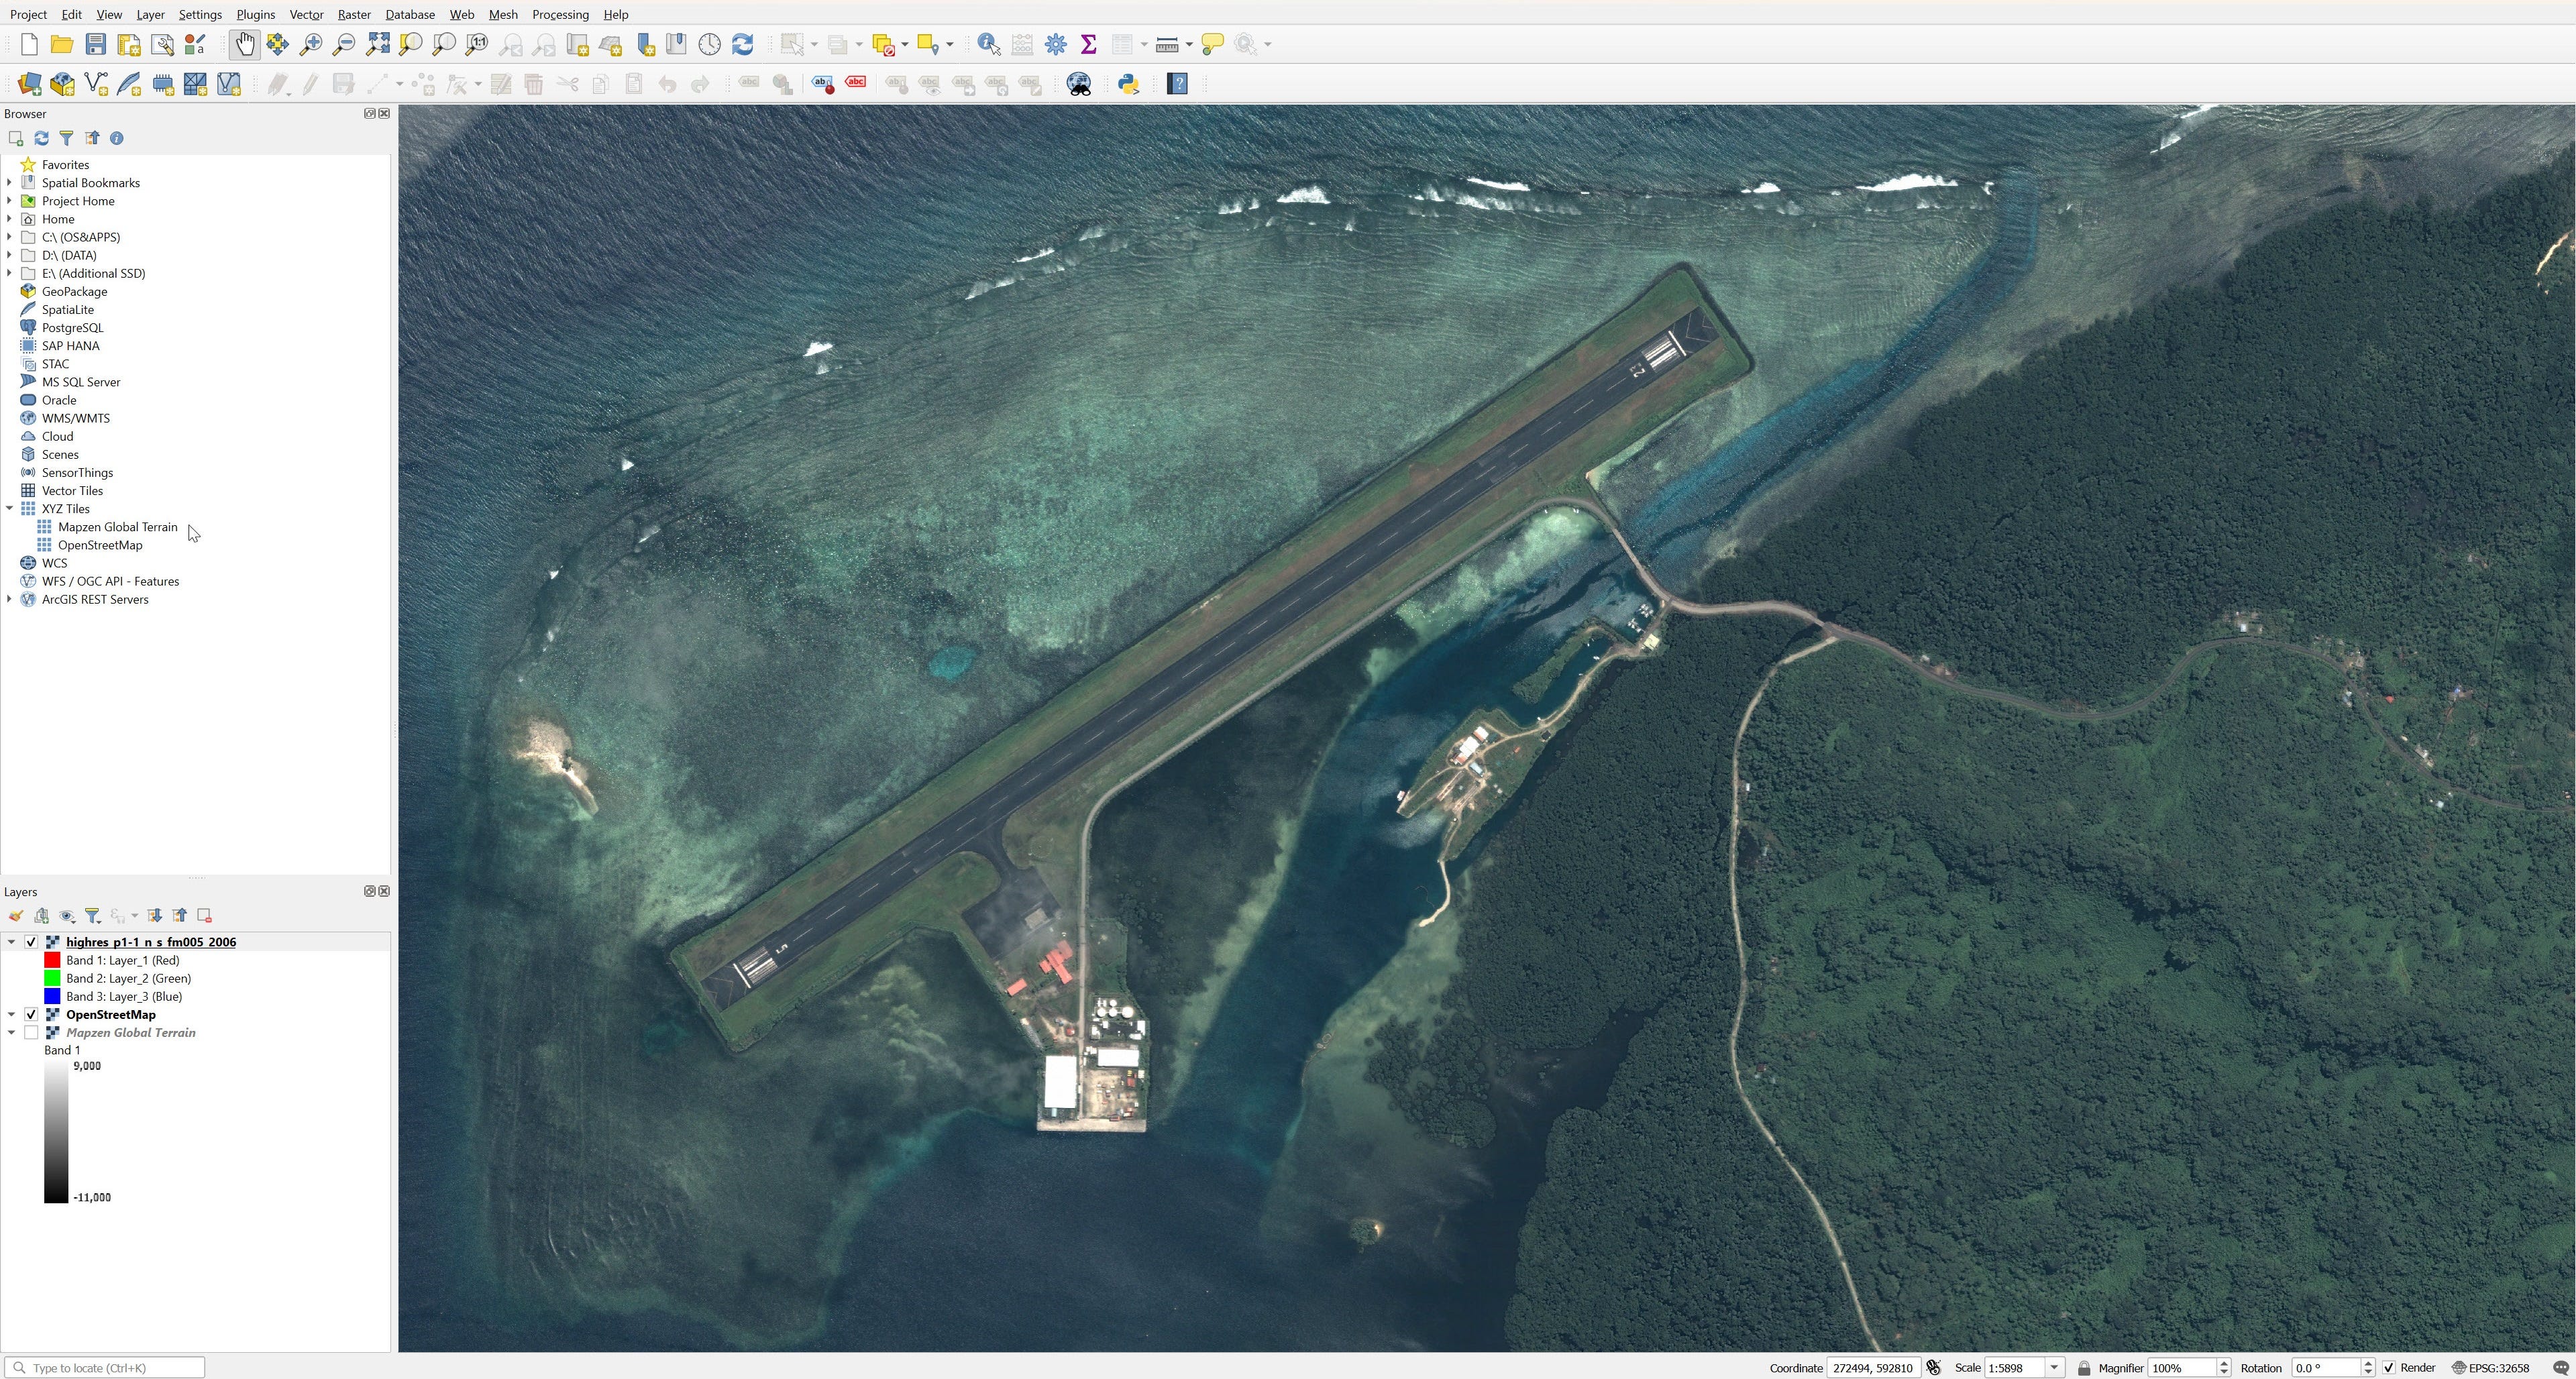The width and height of the screenshot is (2576, 1379).
Task: Select the Pan Map tool
Action: tap(244, 44)
